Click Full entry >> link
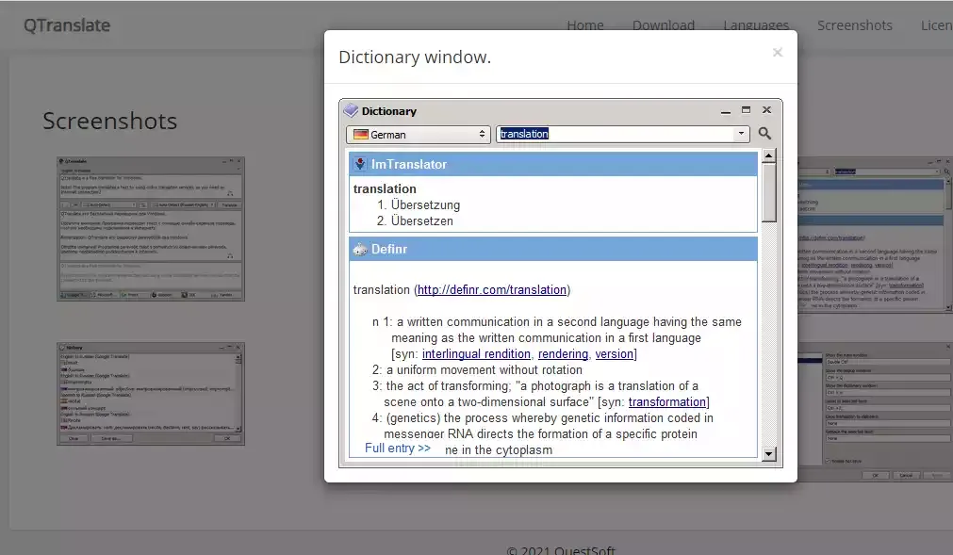The height and width of the screenshot is (555, 953). pyautogui.click(x=398, y=449)
